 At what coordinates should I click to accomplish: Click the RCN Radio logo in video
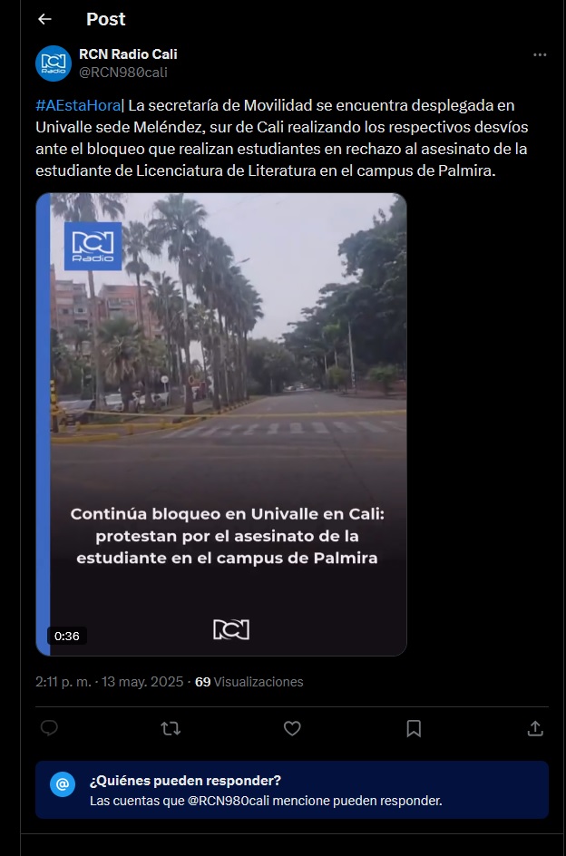coord(93,246)
